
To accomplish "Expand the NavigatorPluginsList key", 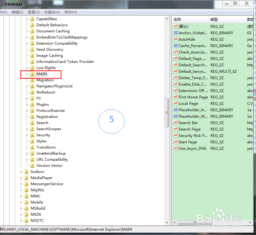I will pos(27,86).
